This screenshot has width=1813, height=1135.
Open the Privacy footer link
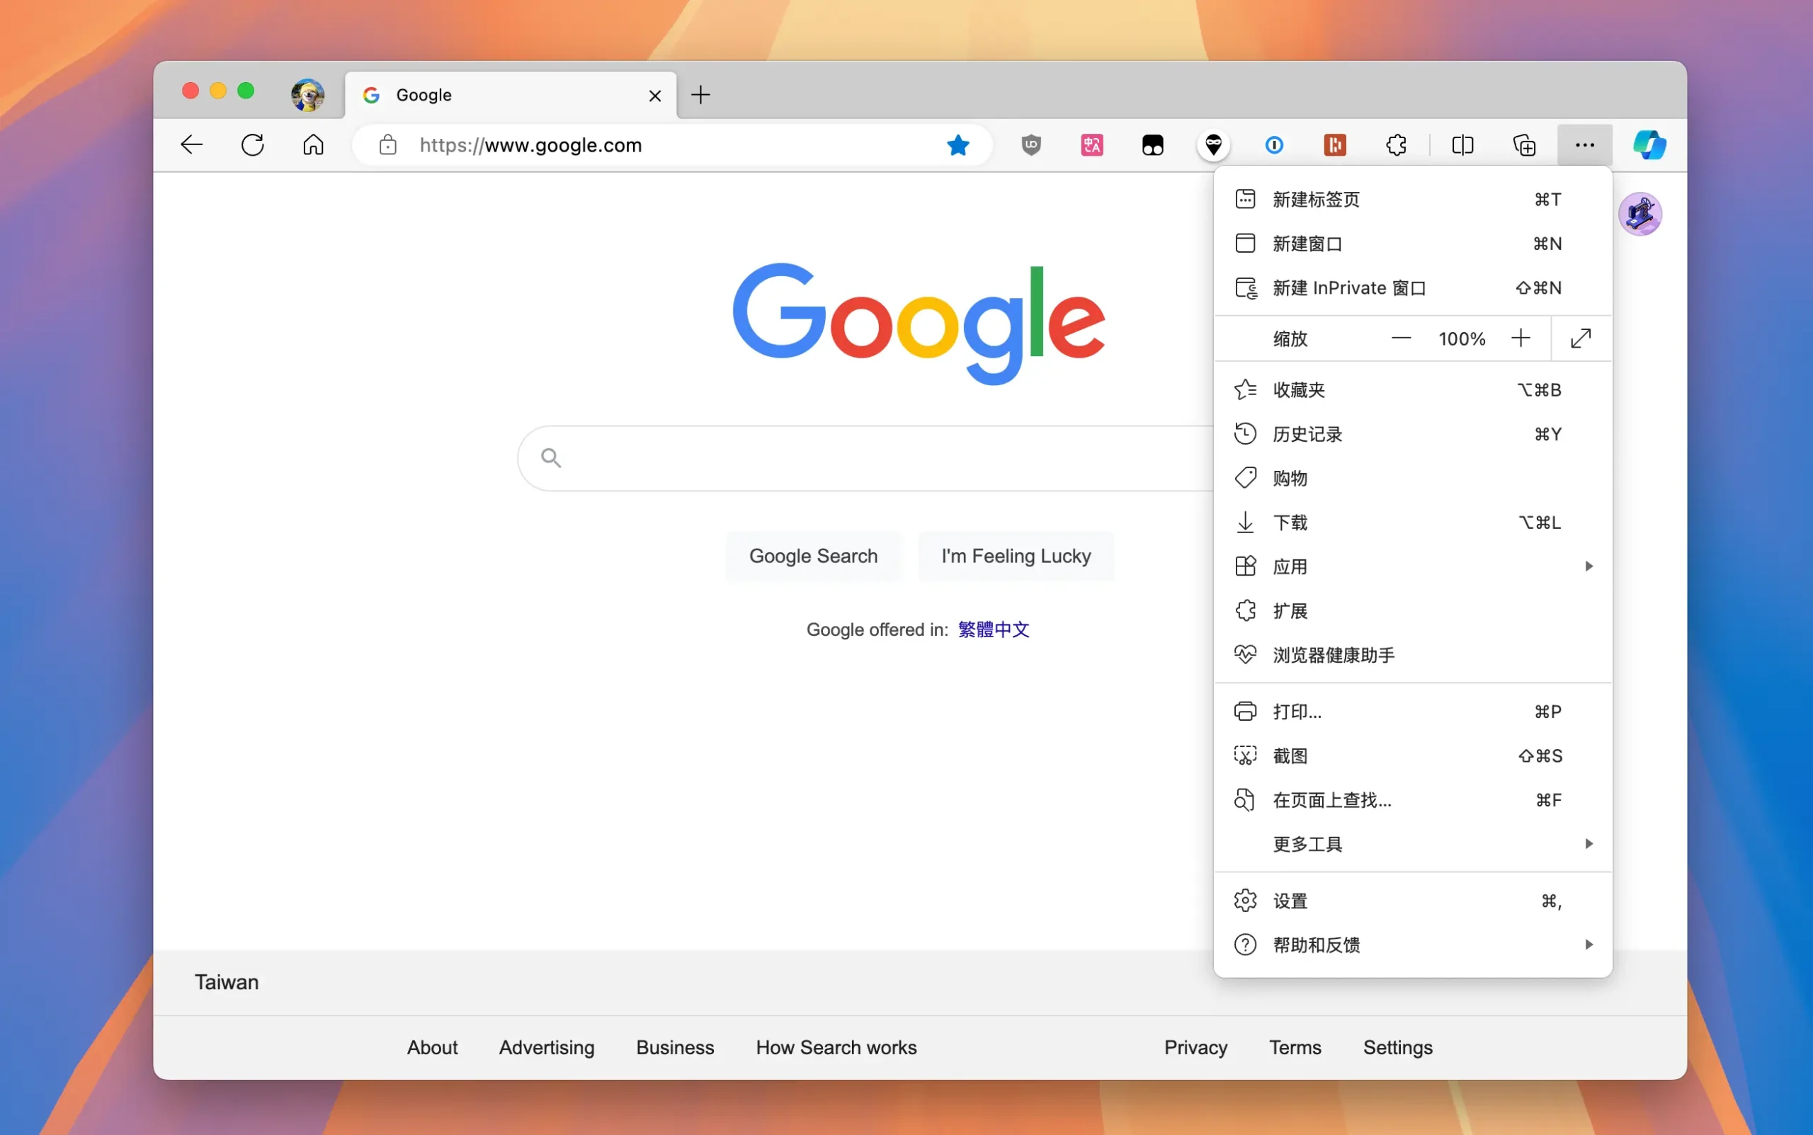click(x=1196, y=1048)
